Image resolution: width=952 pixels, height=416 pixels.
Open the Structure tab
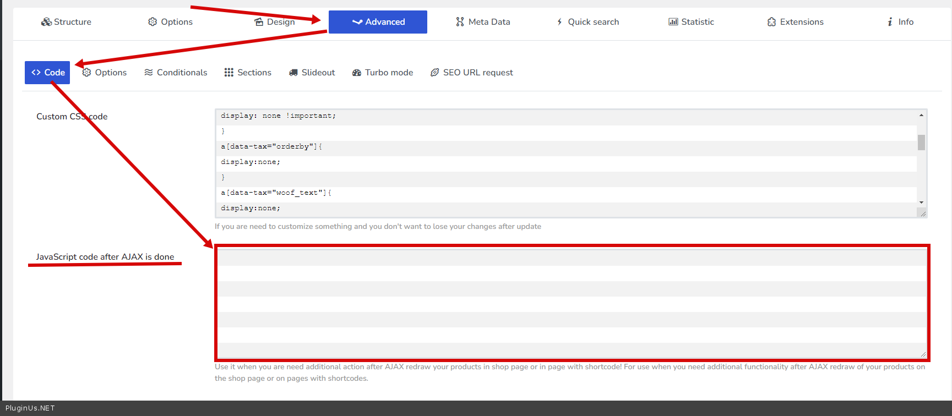[66, 22]
